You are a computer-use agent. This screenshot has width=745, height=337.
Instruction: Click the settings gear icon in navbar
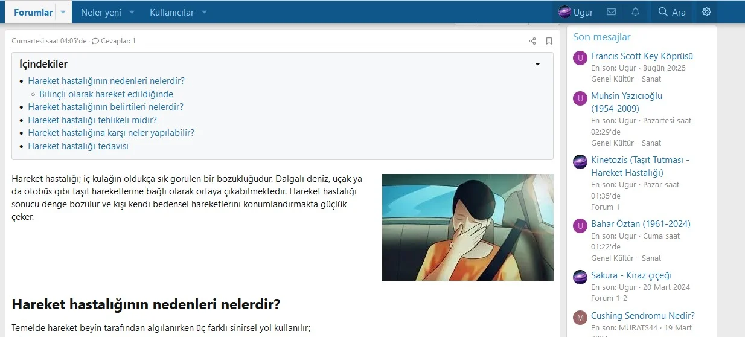click(x=706, y=12)
